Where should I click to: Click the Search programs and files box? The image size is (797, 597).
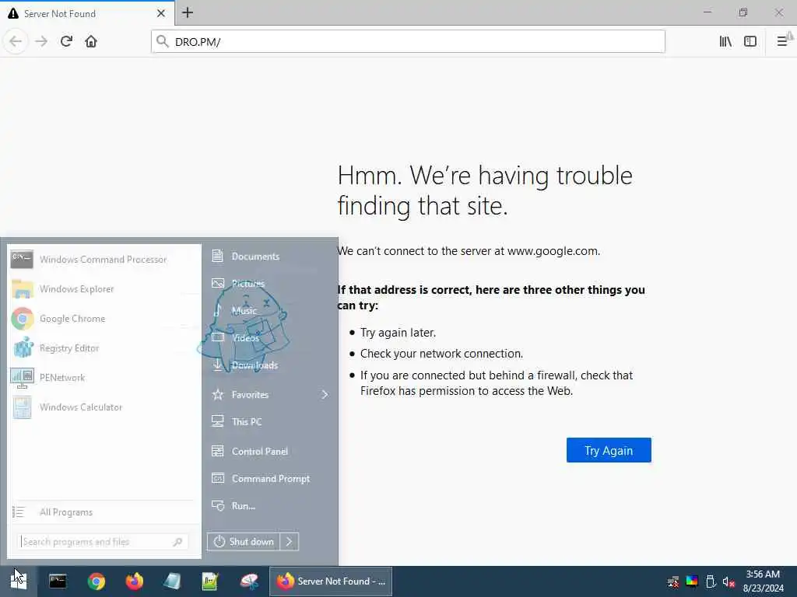104,542
